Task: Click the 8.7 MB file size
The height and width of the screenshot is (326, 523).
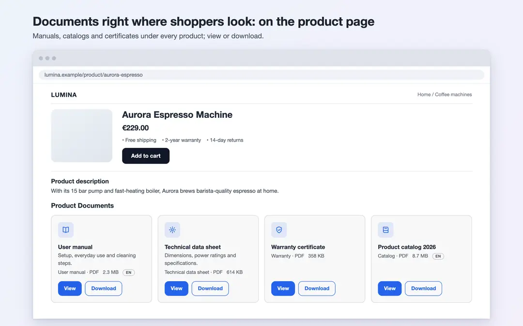Action: point(420,256)
